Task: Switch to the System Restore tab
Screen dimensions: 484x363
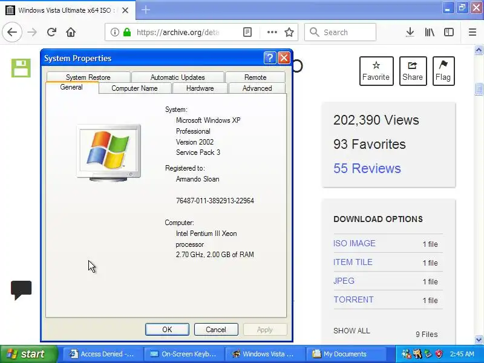Action: [x=88, y=77]
